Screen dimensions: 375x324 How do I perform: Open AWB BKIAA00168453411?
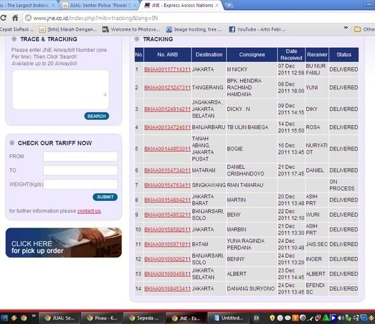point(167,289)
